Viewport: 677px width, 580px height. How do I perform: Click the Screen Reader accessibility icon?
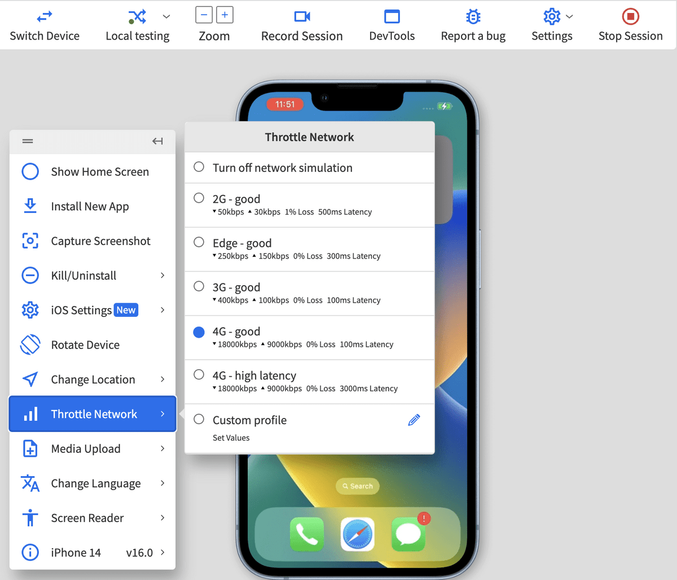pyautogui.click(x=30, y=518)
